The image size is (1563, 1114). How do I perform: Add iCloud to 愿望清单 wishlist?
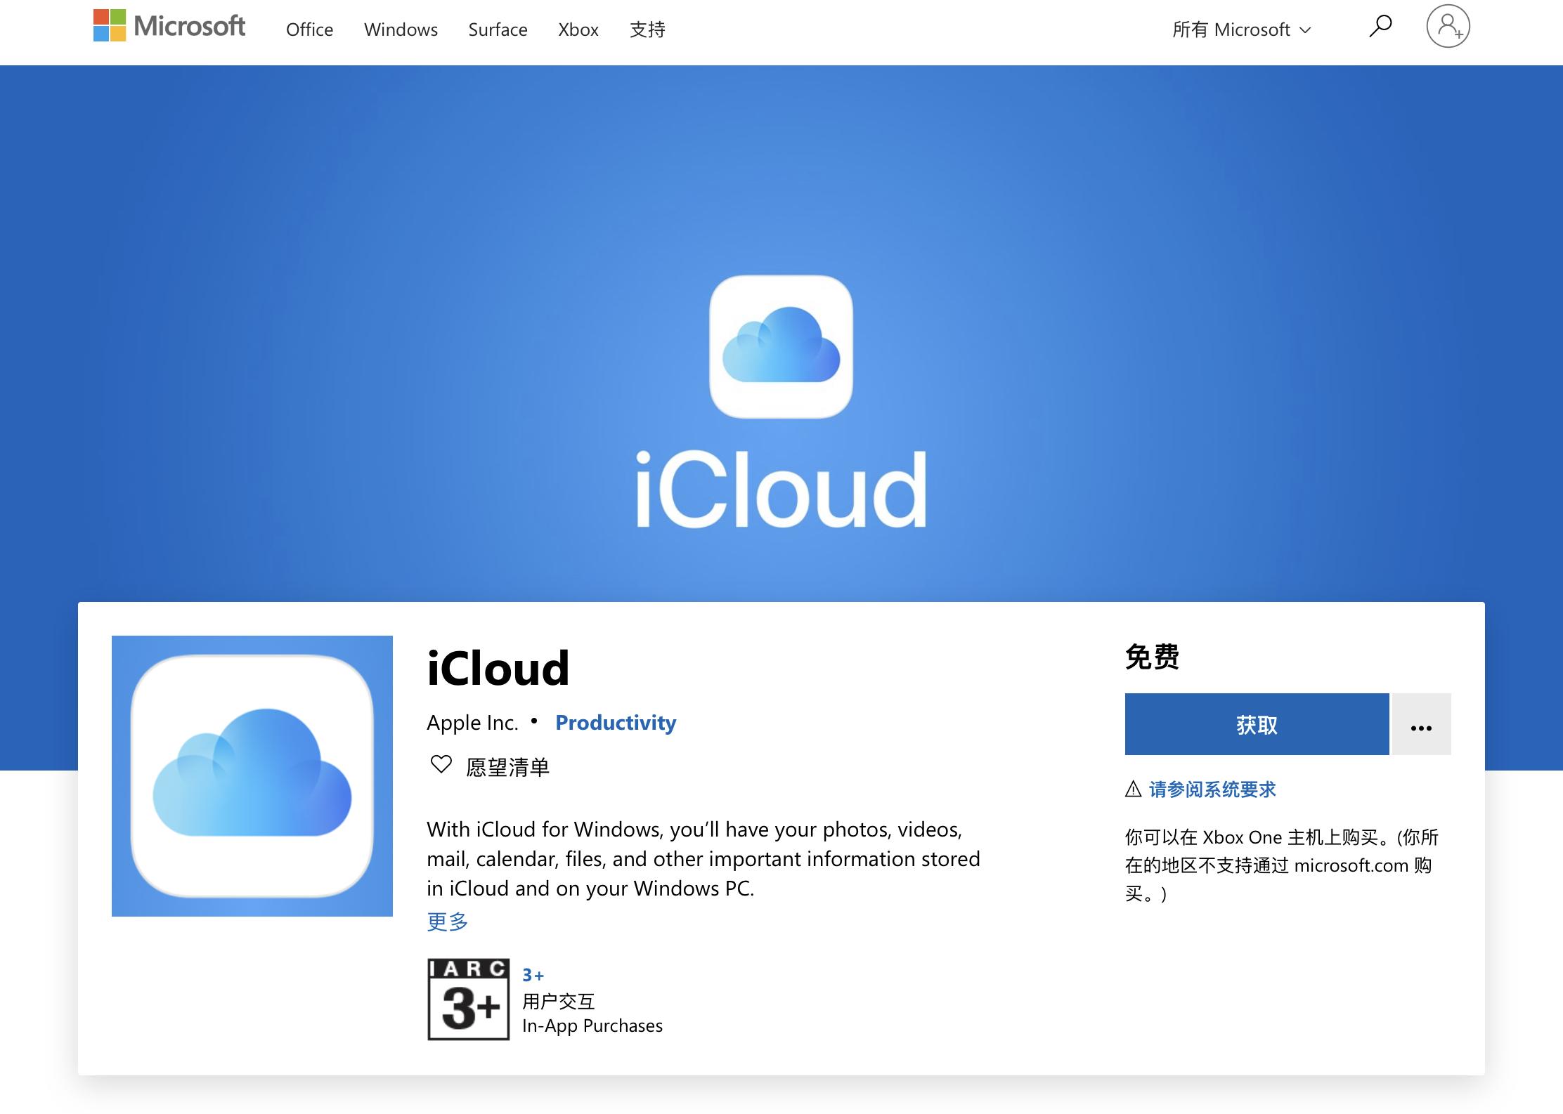tap(507, 767)
